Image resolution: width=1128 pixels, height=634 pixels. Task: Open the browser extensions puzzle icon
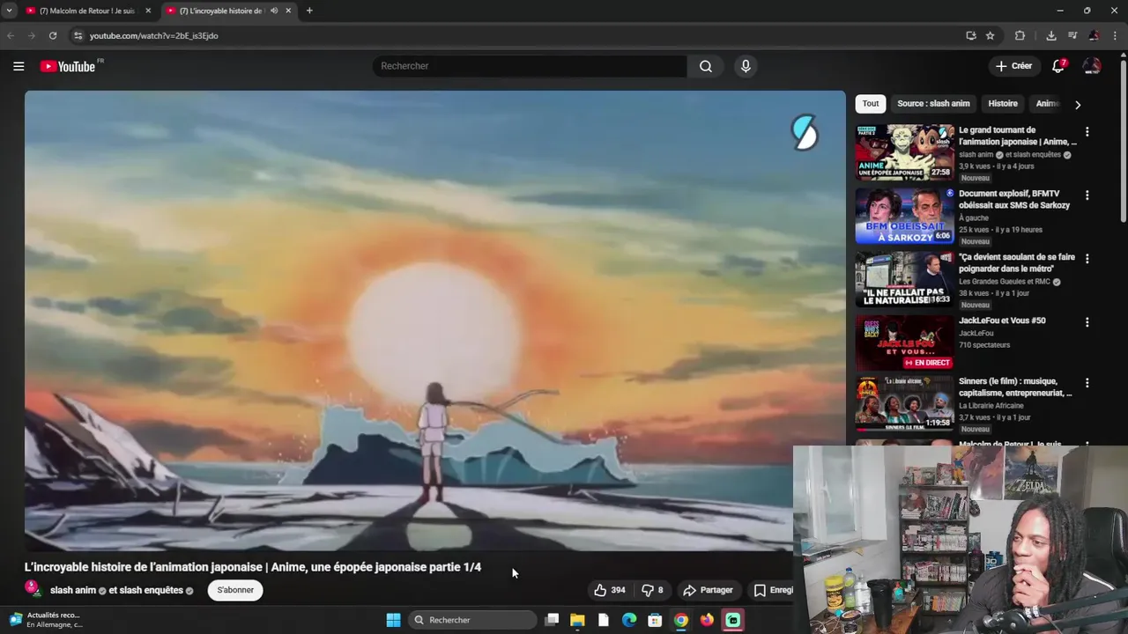tap(1020, 35)
